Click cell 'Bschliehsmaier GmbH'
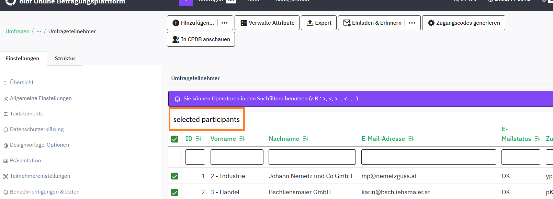Screen dimensions: 553x199 coord(300,192)
